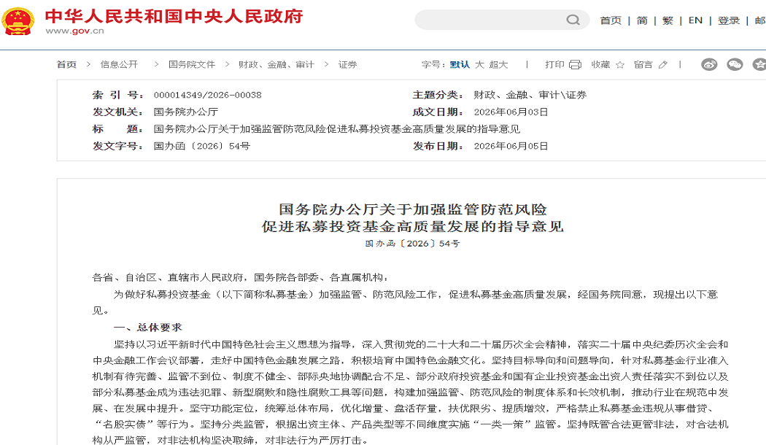Click the salutation line 各省、自治区、直辖市人民政府
Image resolution: width=766 pixels, height=445 pixels.
click(x=168, y=277)
